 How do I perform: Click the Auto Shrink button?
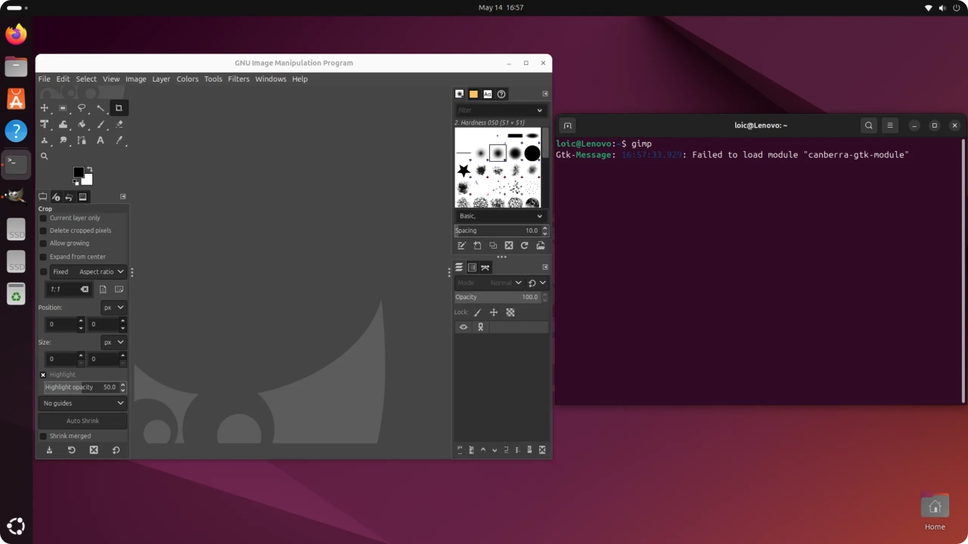[x=82, y=421]
